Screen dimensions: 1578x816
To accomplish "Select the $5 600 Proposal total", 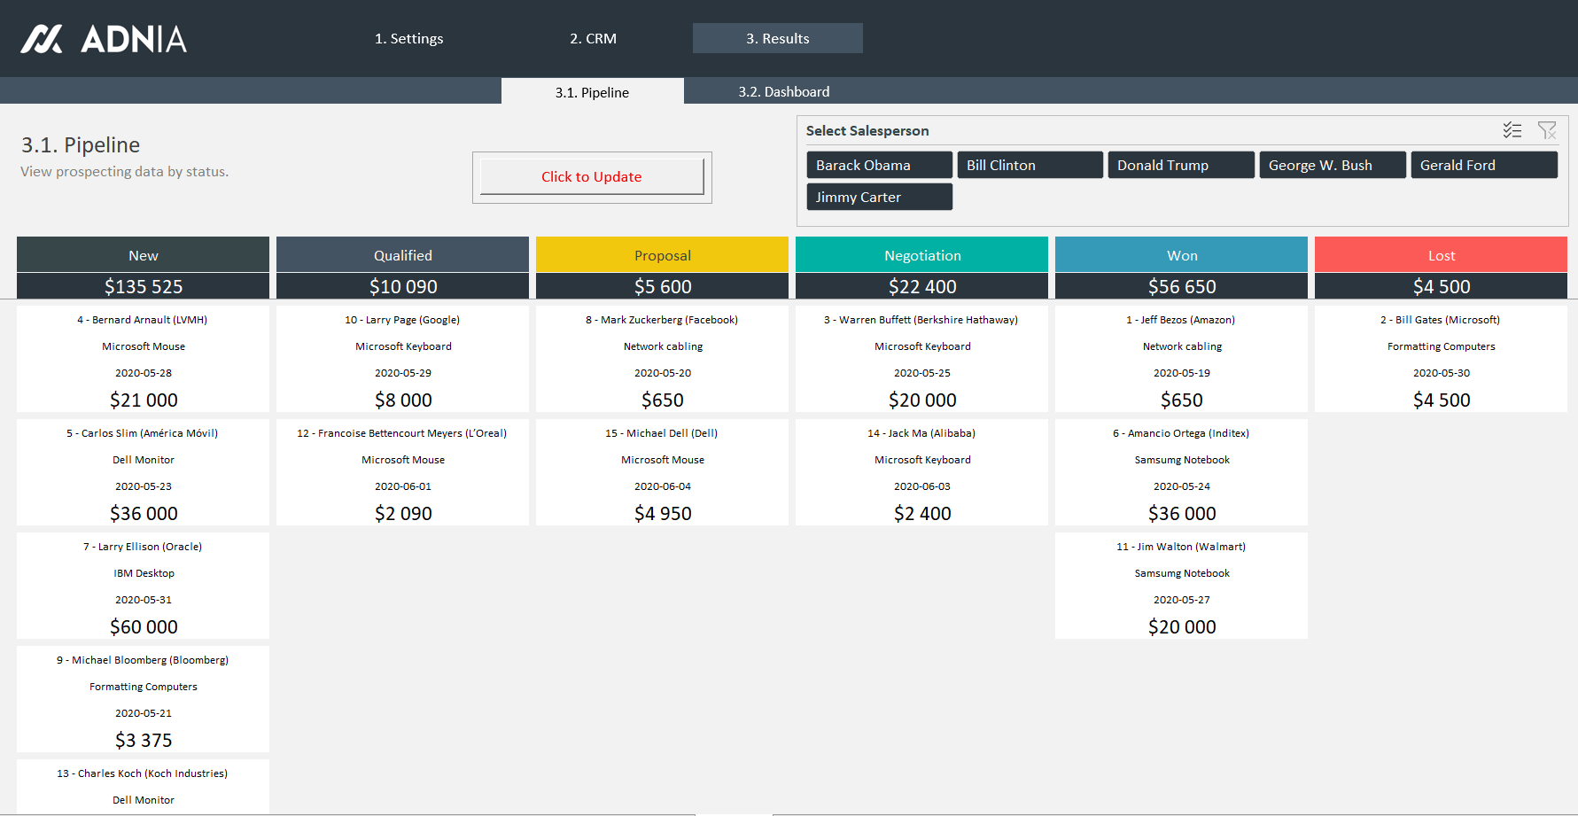I will pyautogui.click(x=662, y=286).
